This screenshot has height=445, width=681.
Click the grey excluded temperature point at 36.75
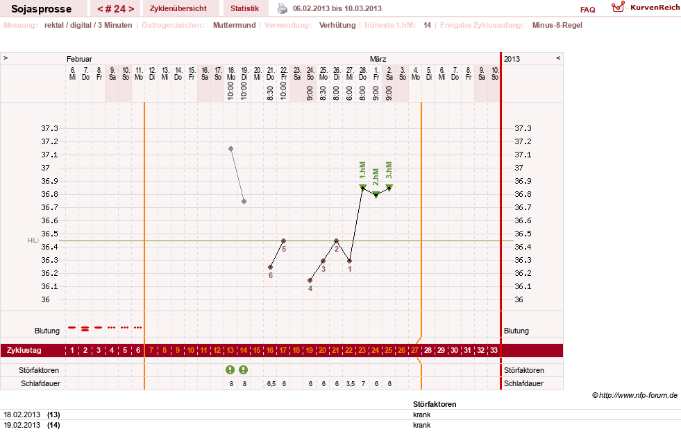coord(244,201)
